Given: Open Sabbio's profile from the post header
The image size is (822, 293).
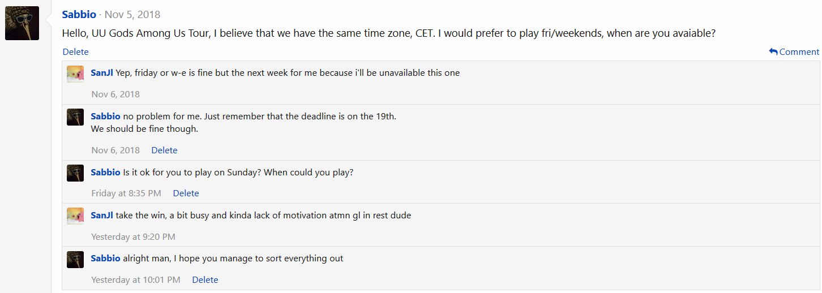Looking at the screenshot, I should point(79,15).
